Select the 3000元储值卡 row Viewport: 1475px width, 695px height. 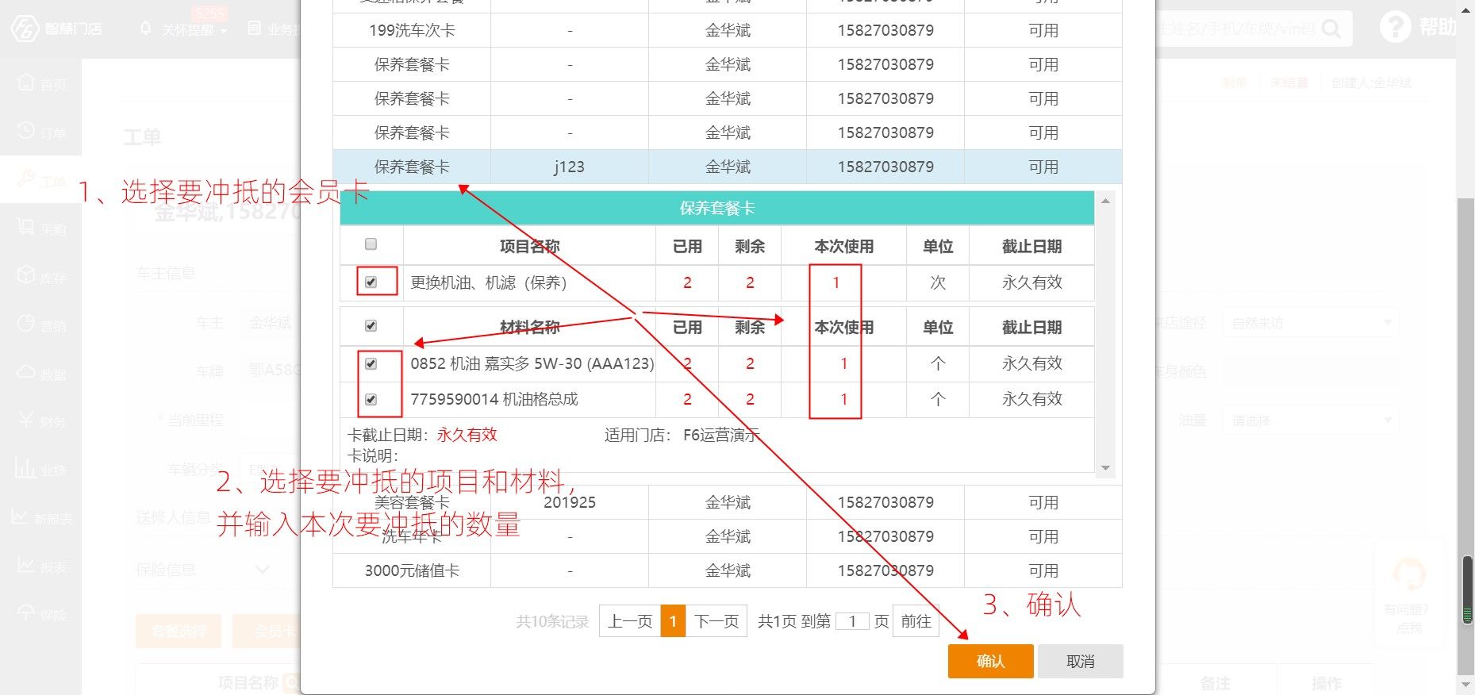point(727,570)
